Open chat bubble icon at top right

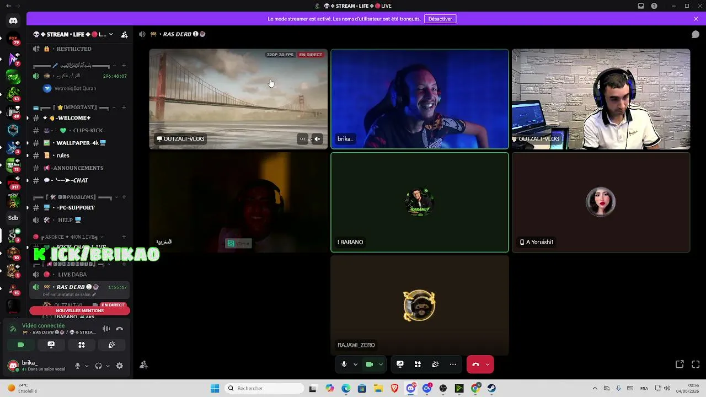click(696, 34)
